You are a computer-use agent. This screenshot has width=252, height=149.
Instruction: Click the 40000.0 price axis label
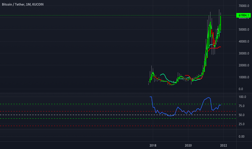click(x=244, y=41)
